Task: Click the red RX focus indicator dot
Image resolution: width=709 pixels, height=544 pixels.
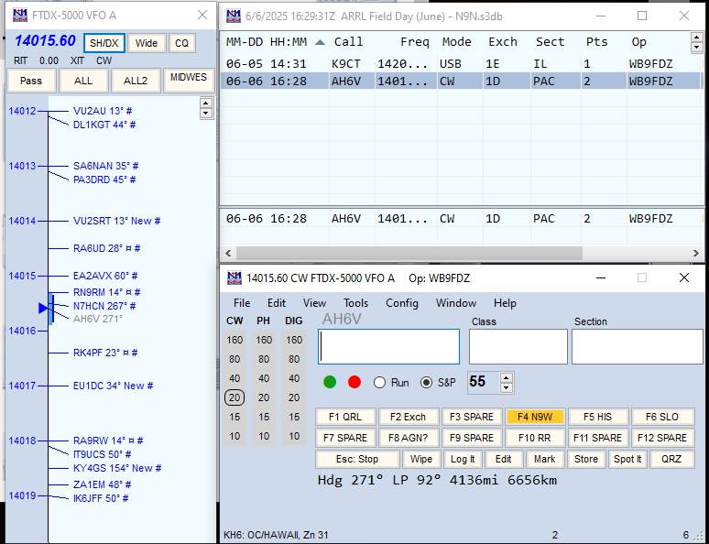Action: 354,382
